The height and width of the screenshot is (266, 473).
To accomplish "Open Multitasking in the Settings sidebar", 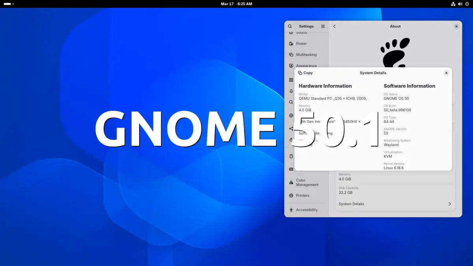I will point(306,55).
